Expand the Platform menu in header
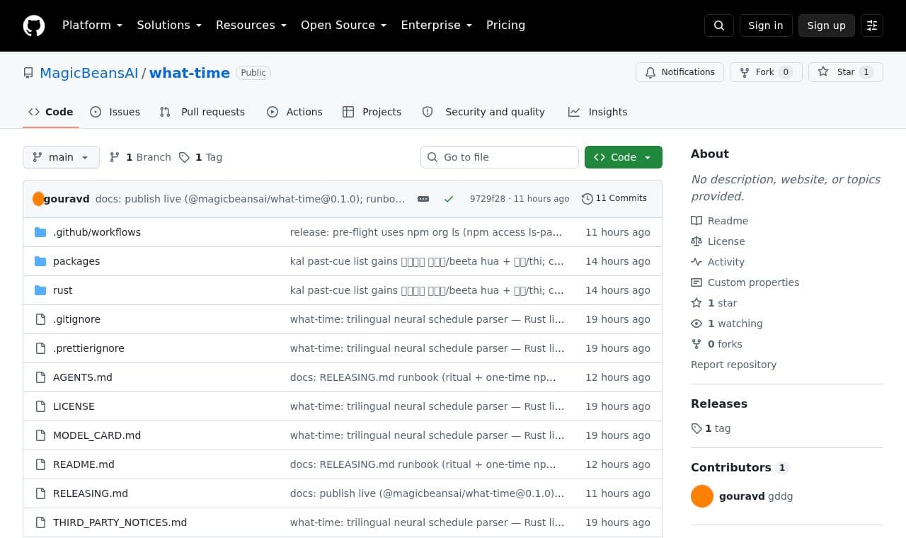 [x=92, y=25]
